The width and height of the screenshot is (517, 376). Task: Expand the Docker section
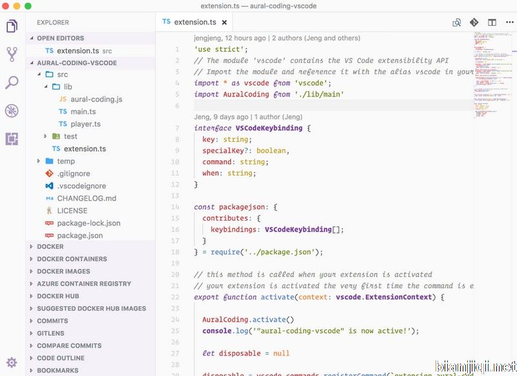coord(31,247)
